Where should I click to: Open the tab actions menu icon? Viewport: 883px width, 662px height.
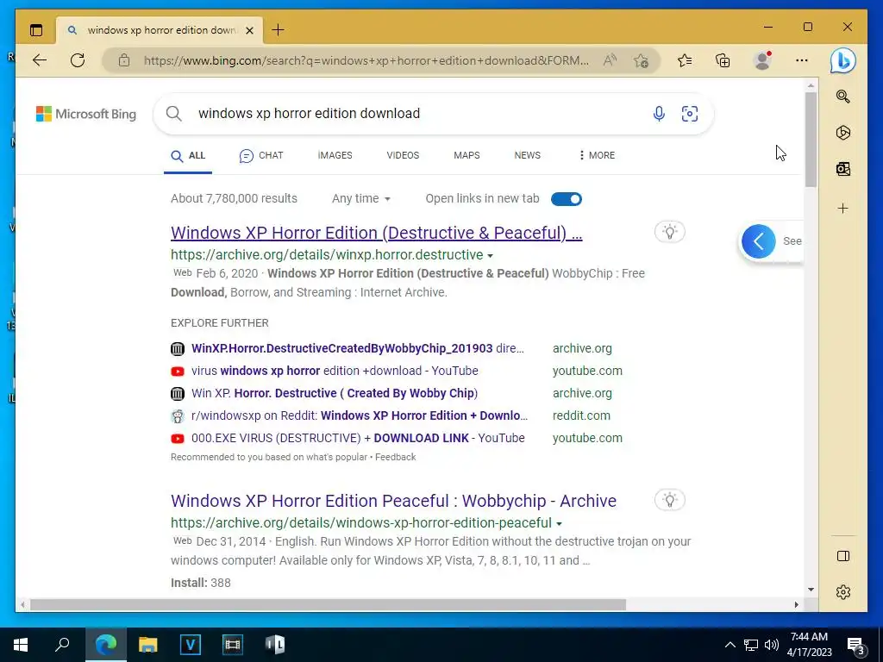(x=36, y=30)
